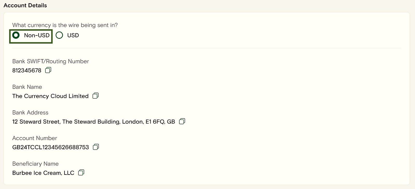Click the Bank Address label
This screenshot has height=189, width=415.
(30, 112)
